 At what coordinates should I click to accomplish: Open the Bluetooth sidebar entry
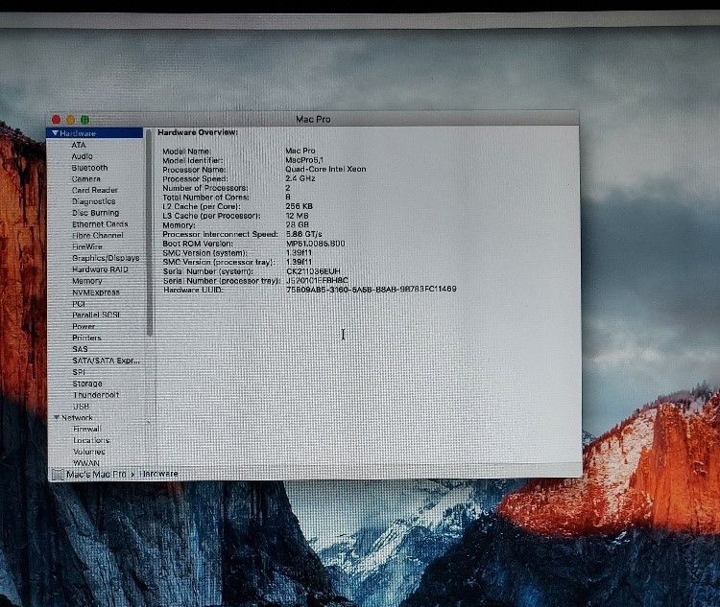[x=89, y=168]
